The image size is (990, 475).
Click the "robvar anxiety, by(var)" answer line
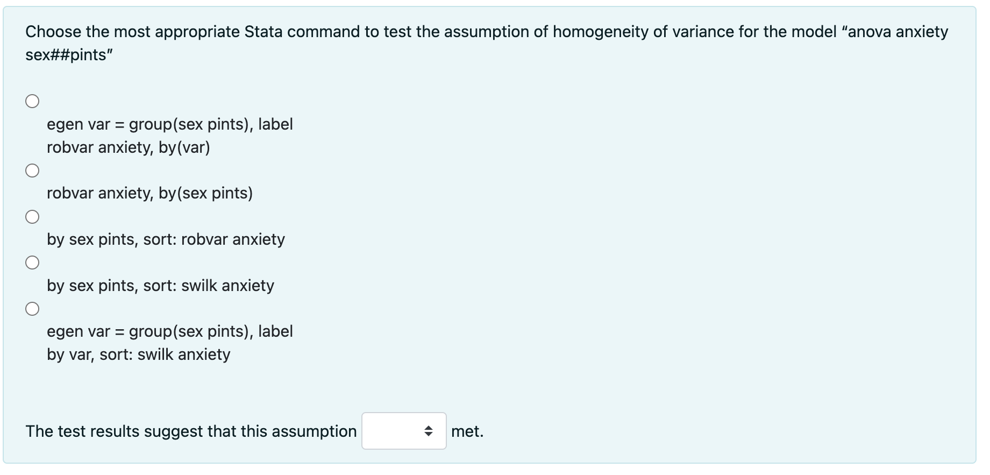click(129, 147)
